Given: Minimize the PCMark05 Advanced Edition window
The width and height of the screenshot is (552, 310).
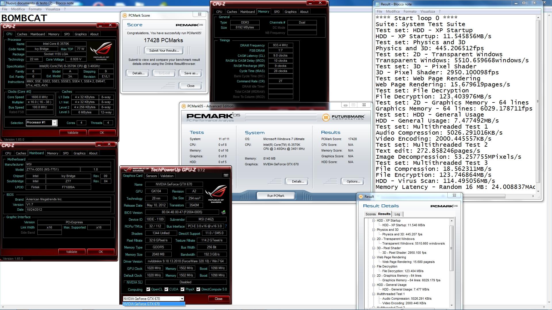Looking at the screenshot, I should point(346,105).
